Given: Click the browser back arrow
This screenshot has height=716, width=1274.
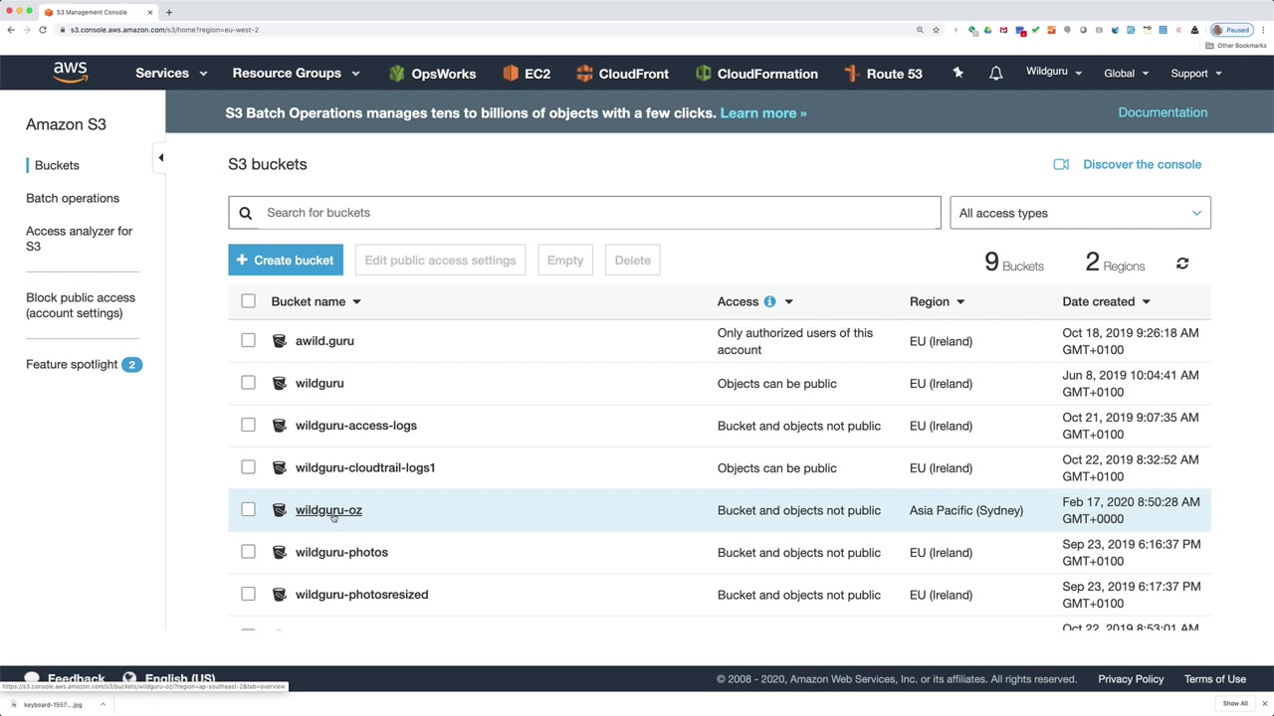Looking at the screenshot, I should (x=11, y=30).
